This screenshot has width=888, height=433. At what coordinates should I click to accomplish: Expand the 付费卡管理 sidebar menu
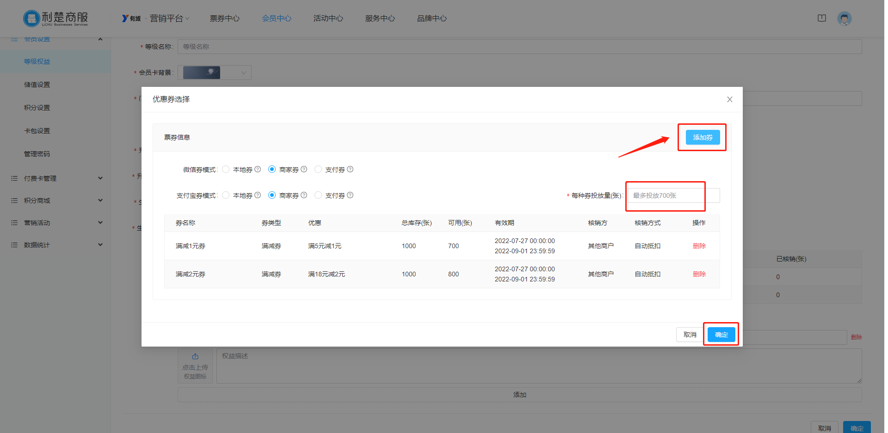coord(100,178)
